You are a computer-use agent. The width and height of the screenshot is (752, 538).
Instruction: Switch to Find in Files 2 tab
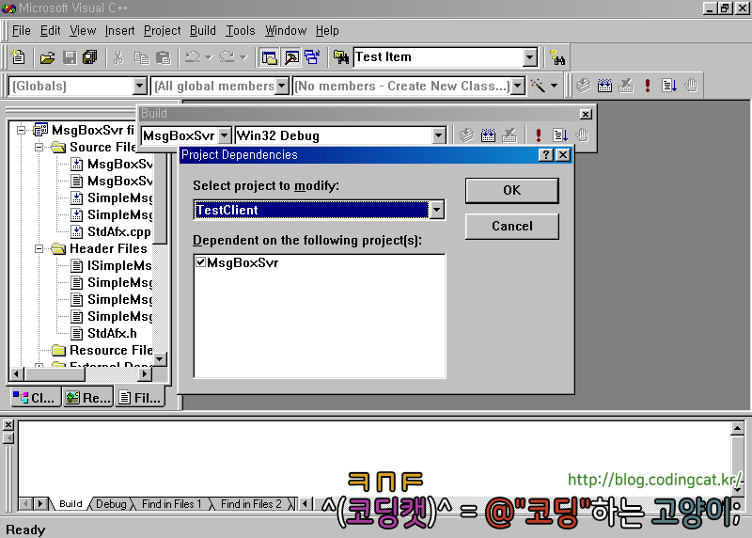pos(251,504)
